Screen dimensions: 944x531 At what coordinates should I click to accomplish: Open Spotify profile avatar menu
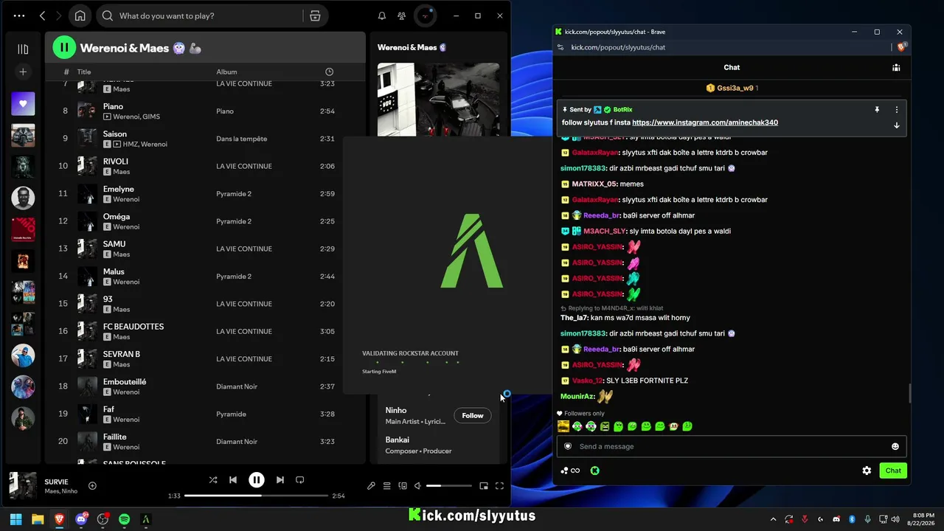(x=426, y=15)
